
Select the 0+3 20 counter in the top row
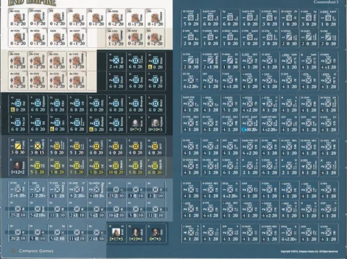point(37,18)
